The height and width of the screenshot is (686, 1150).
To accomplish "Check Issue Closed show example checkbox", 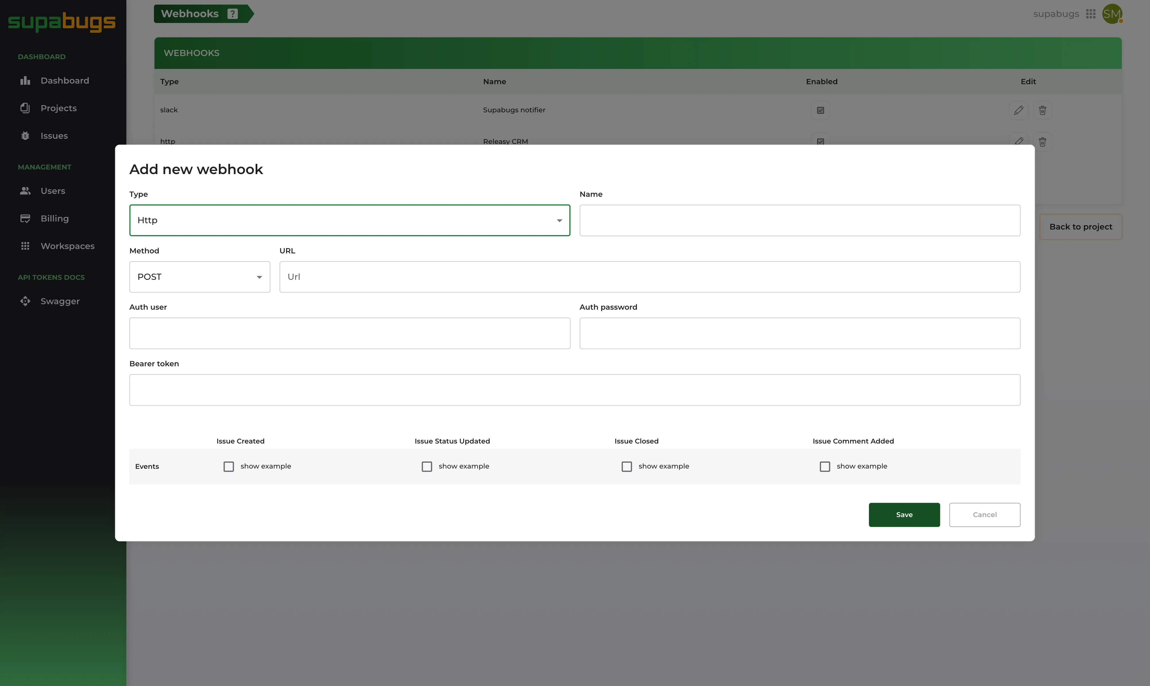I will 626,467.
